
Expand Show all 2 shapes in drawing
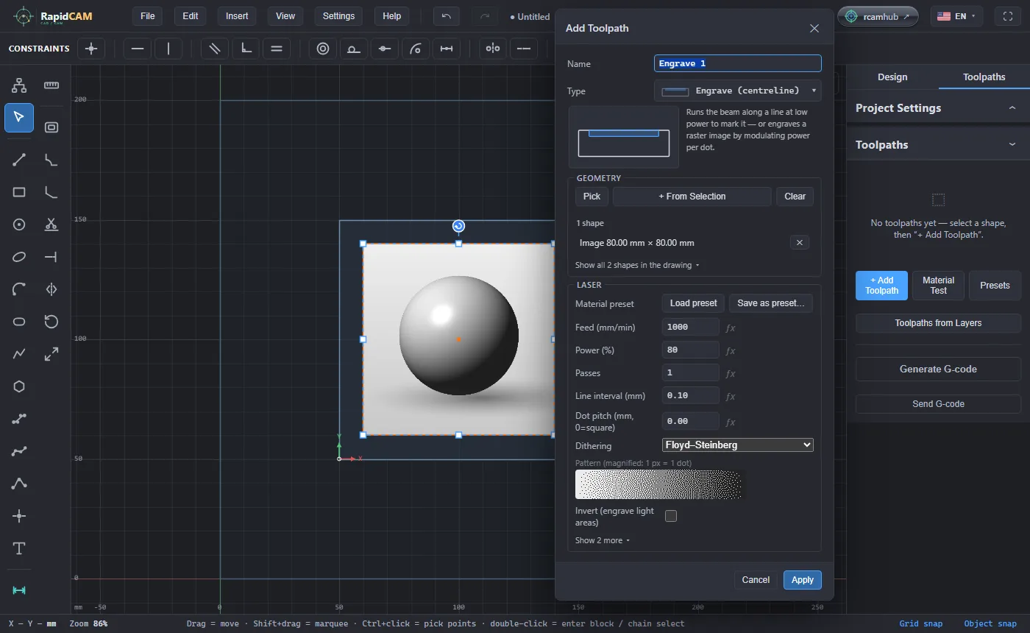(637, 265)
